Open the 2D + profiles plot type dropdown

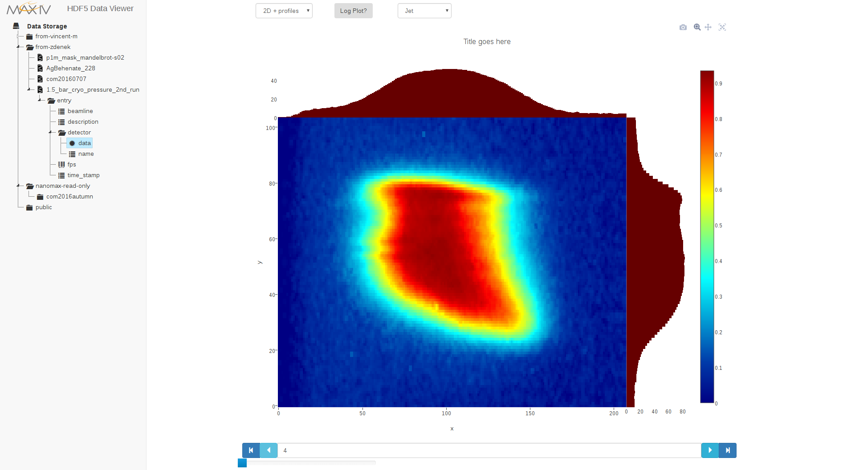(x=284, y=11)
